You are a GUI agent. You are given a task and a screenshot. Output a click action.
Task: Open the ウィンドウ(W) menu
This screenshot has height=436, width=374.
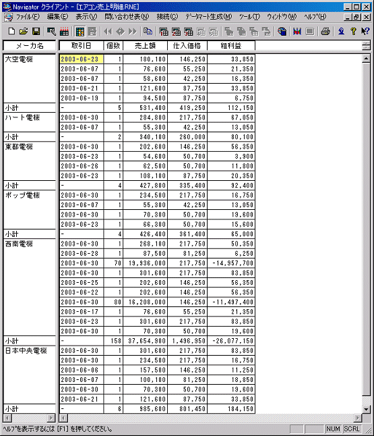tap(282, 17)
